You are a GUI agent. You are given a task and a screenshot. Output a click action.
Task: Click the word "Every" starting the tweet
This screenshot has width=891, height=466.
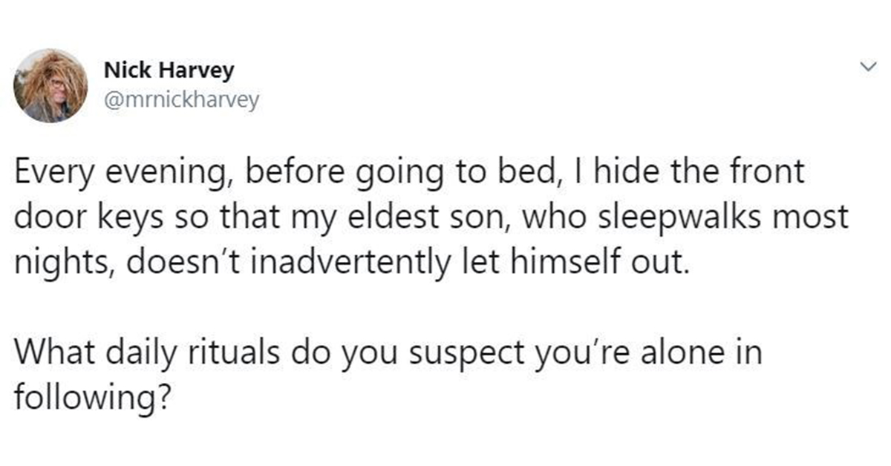coord(52,173)
